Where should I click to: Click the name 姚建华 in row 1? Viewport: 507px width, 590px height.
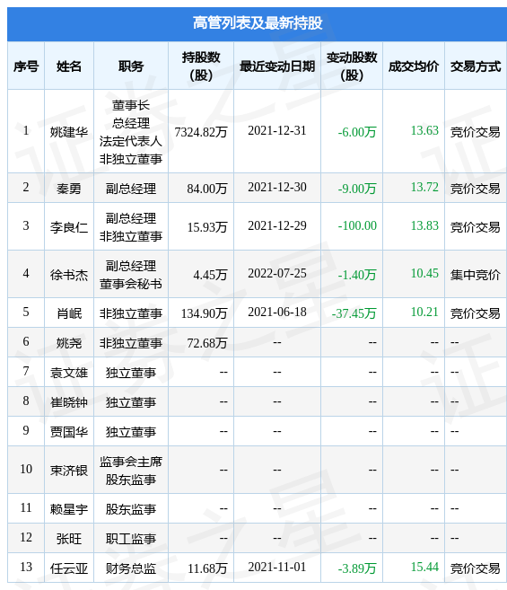point(69,132)
